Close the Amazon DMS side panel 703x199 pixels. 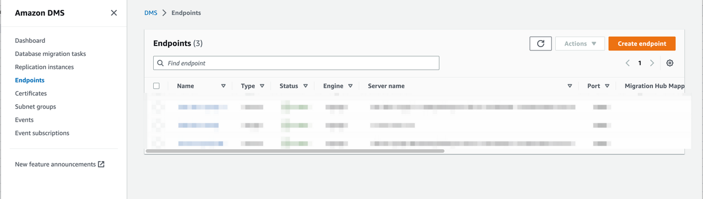click(x=114, y=13)
